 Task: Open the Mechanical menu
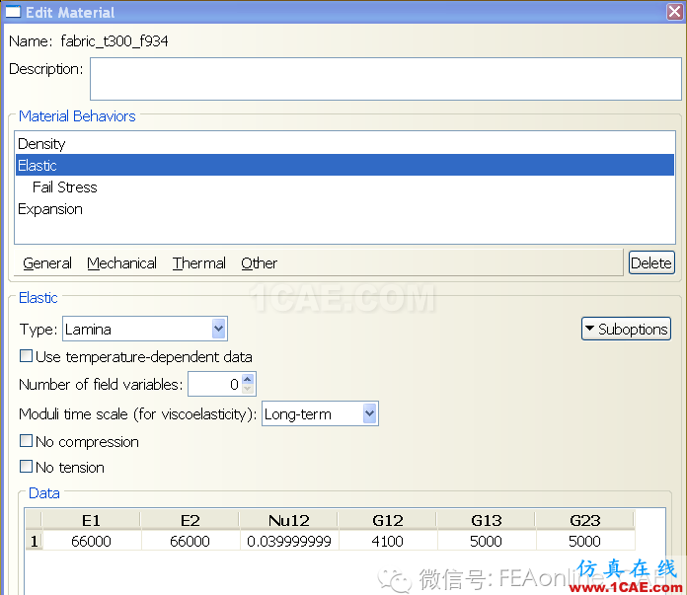pos(121,263)
